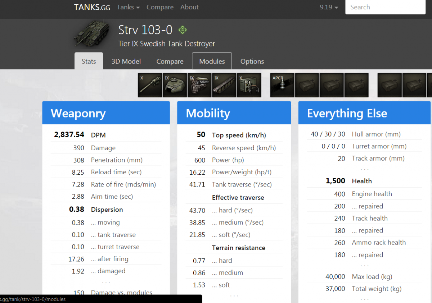Focus the Search input field
This screenshot has width=432, height=303.
(x=385, y=7)
